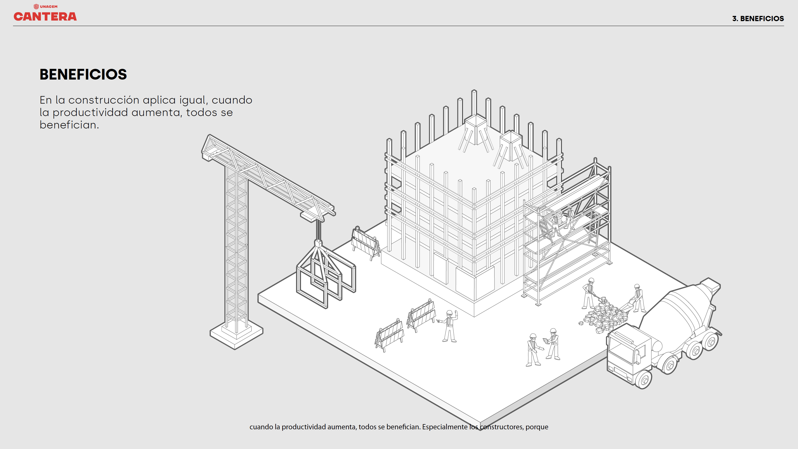This screenshot has width=798, height=449.
Task: Click the paragraph starting "En la construcción"
Action: click(x=146, y=112)
